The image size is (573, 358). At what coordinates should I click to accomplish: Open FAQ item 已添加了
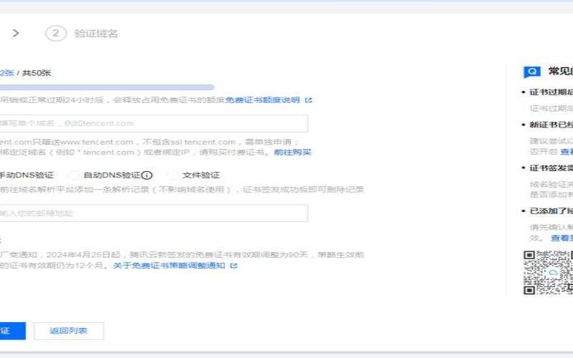[551, 211]
